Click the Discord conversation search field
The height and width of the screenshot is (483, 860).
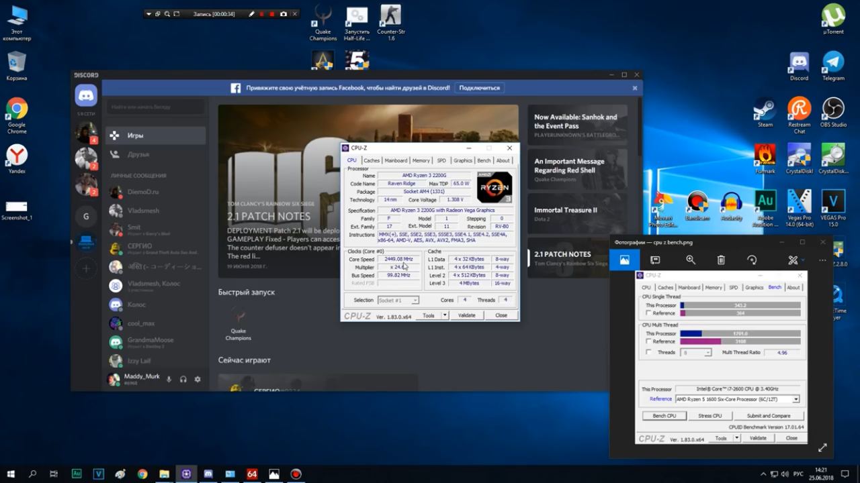pyautogui.click(x=155, y=107)
